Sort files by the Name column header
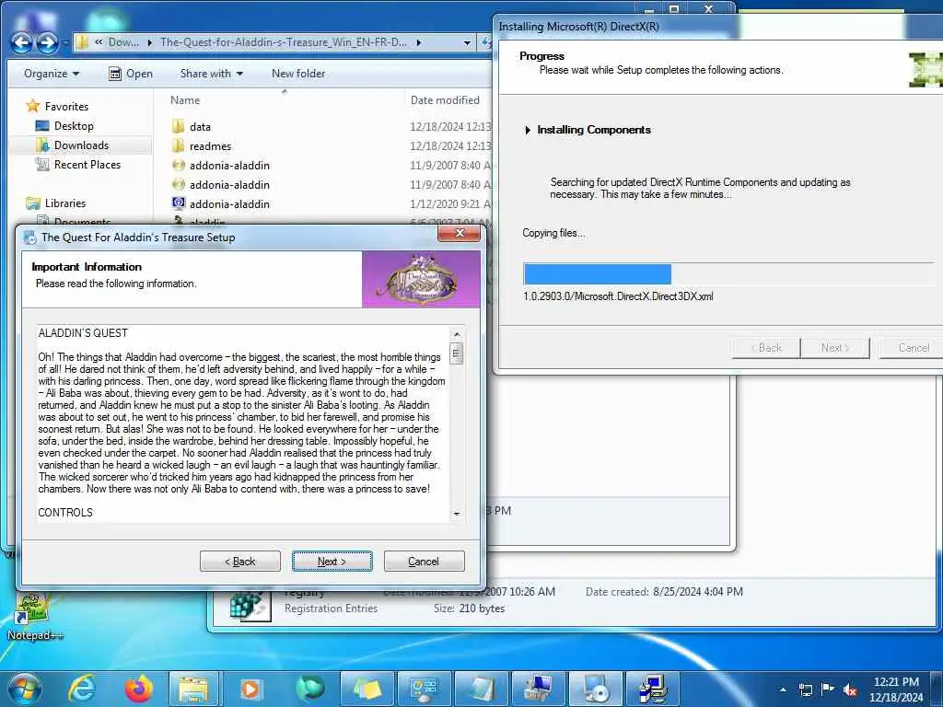943x707 pixels. coord(185,99)
